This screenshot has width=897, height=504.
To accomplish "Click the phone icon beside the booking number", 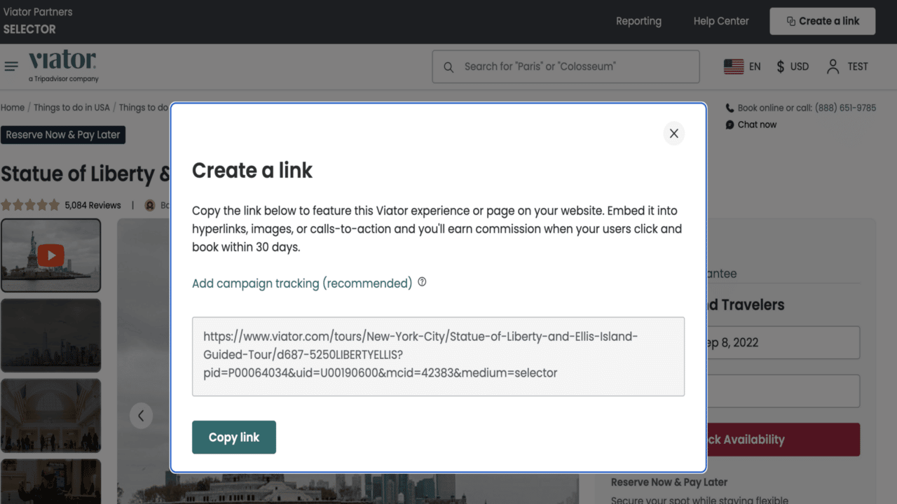I will tap(730, 107).
